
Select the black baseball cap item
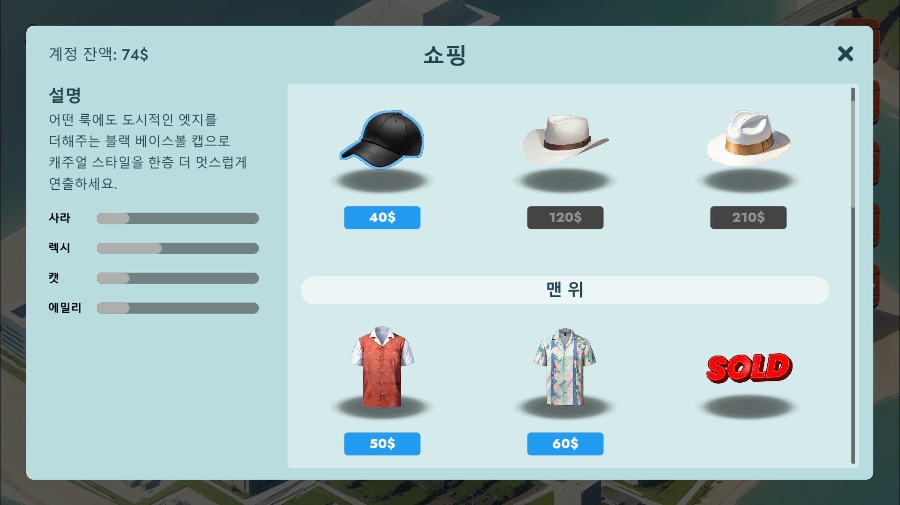click(x=382, y=140)
